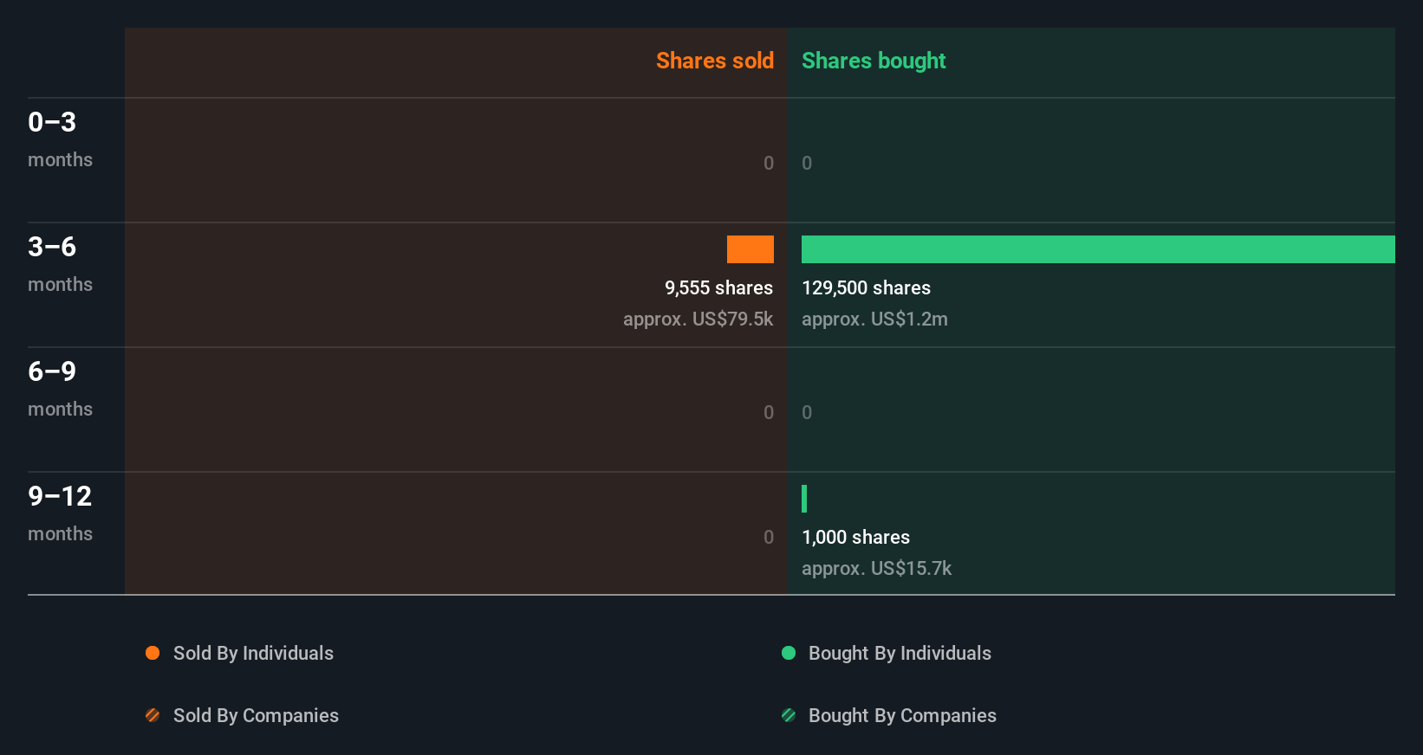
Task: Click the Shares bought column header
Action: pos(874,61)
